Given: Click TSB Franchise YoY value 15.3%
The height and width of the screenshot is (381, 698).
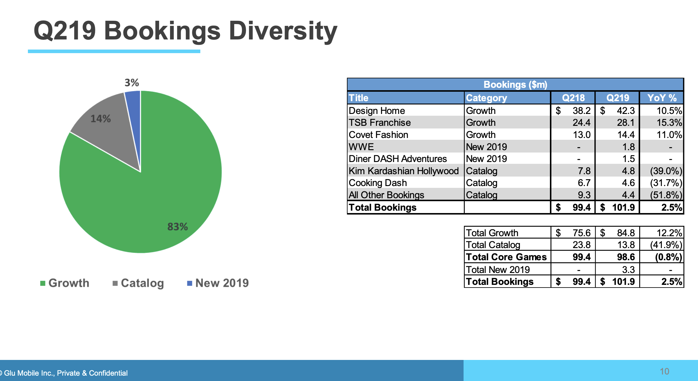Looking at the screenshot, I should point(669,123).
